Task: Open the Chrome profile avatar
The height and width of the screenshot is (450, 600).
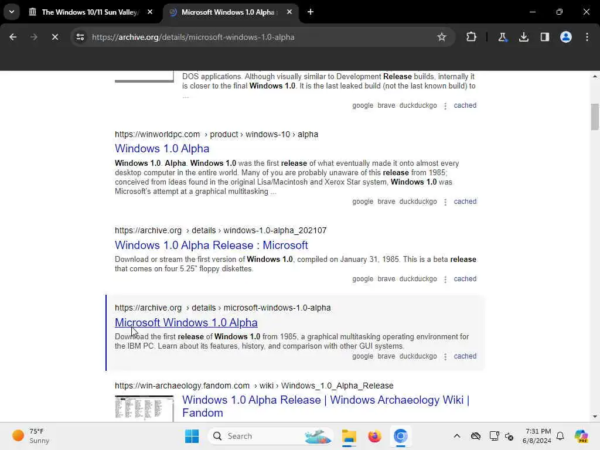Action: click(566, 37)
